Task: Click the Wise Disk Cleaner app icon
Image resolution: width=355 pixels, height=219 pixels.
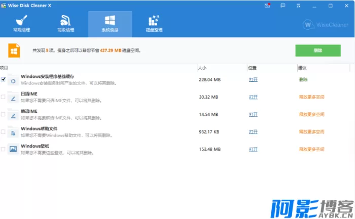Action: click(4, 6)
